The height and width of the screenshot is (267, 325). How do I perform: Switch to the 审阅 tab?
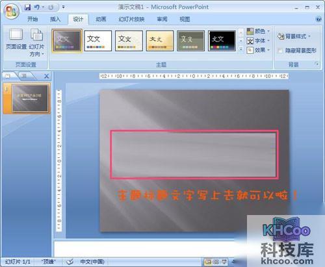point(162,19)
